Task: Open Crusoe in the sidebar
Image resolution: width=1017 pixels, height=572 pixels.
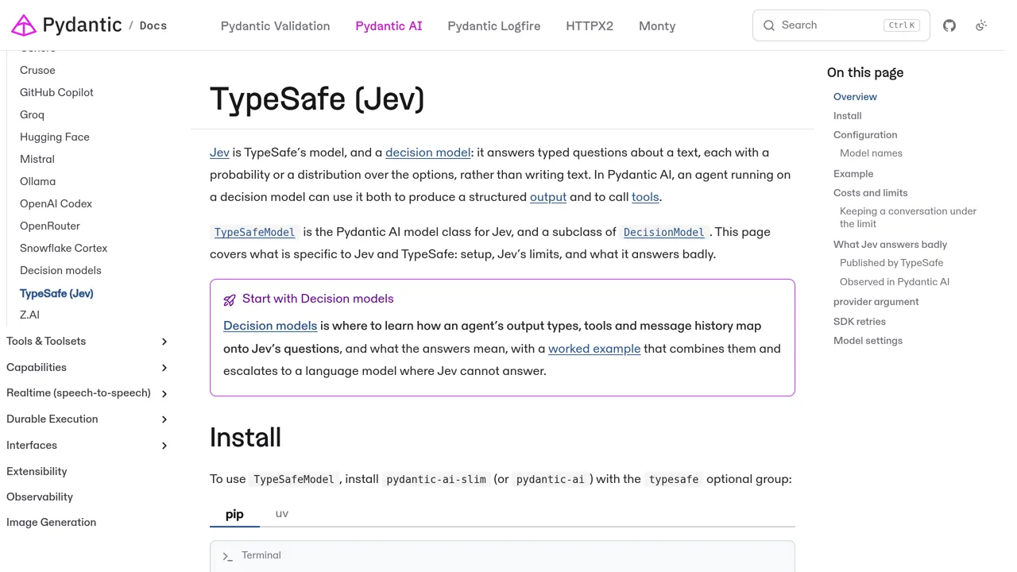Action: point(37,70)
